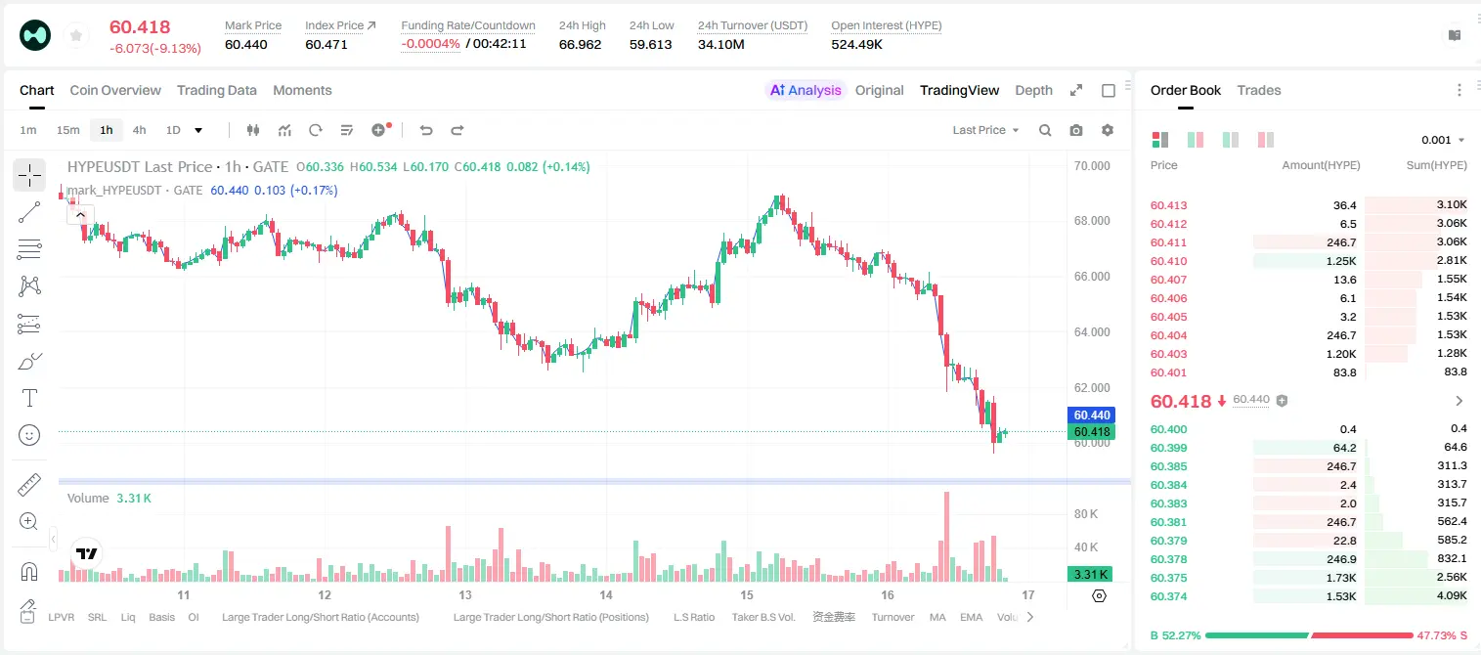Screen dimensions: 1481x655
Task: Expand the Last Price source dropdown
Action: coord(985,130)
